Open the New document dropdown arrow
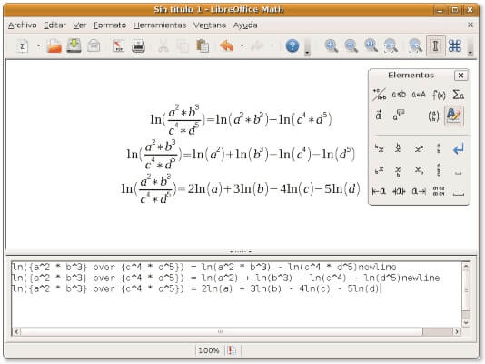Image resolution: width=485 pixels, height=364 pixels. 39,45
